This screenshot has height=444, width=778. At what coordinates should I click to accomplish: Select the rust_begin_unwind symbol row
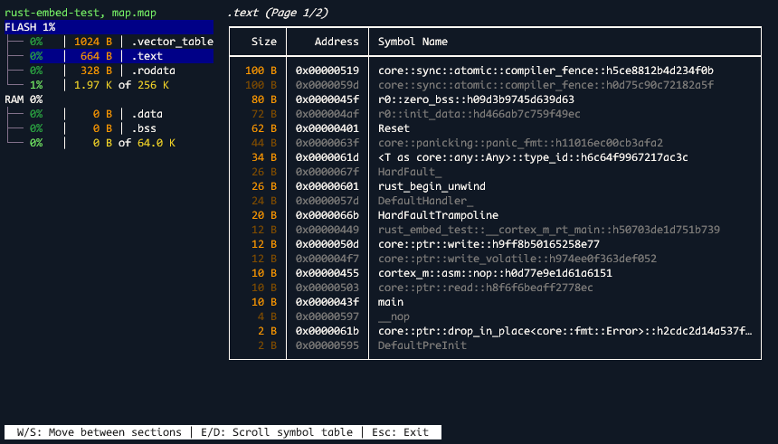click(432, 186)
